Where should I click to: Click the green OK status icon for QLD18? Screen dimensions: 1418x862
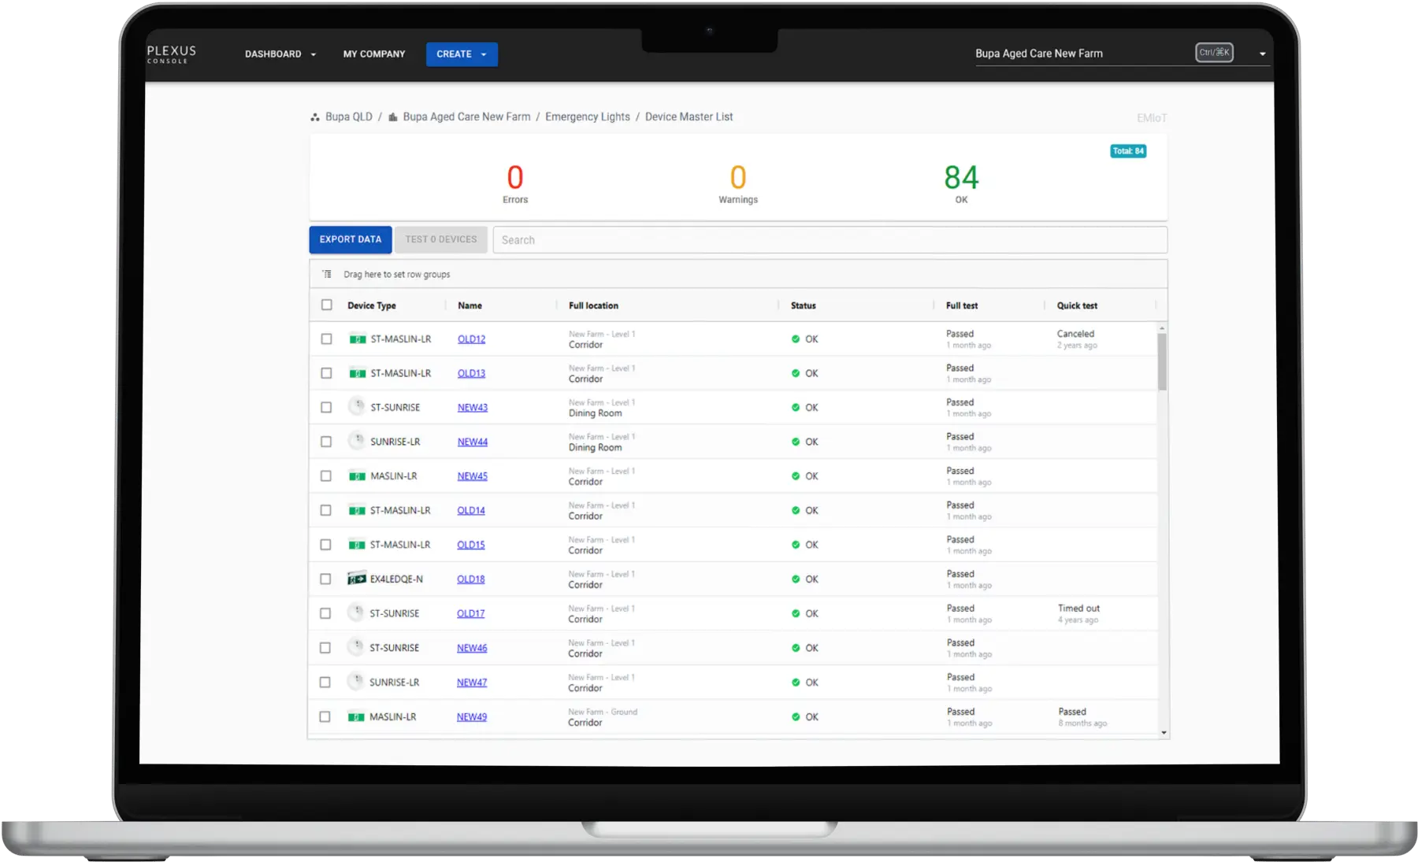(x=796, y=579)
